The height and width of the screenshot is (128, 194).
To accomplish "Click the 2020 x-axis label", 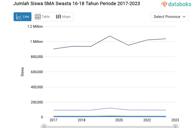I will click(119, 120).
